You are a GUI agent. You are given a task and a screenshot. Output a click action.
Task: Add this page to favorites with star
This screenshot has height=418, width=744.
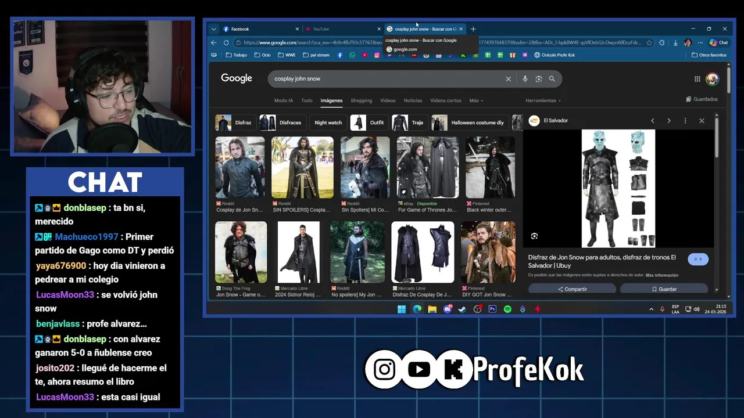[x=649, y=42]
